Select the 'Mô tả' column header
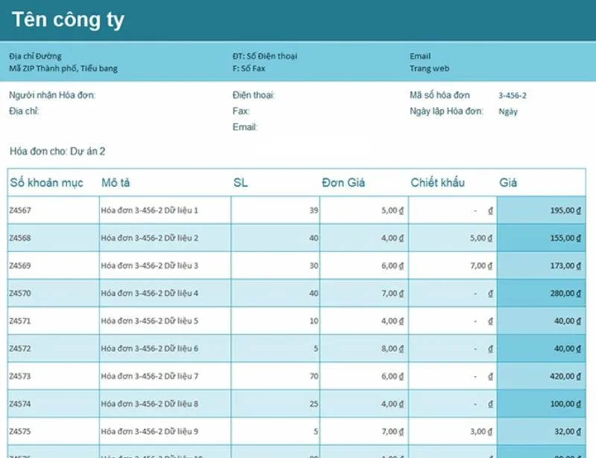 (x=116, y=183)
